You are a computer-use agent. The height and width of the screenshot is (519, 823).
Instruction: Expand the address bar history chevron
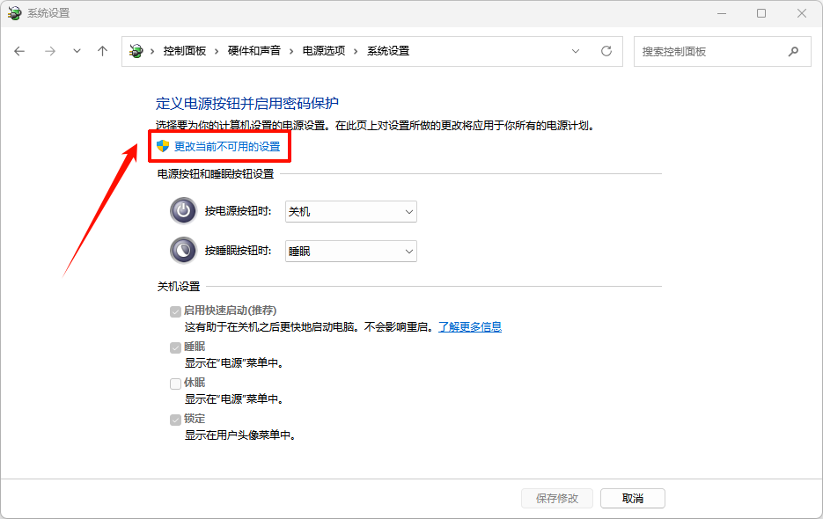pos(577,51)
